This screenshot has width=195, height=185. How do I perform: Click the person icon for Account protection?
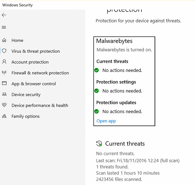tap(4, 62)
